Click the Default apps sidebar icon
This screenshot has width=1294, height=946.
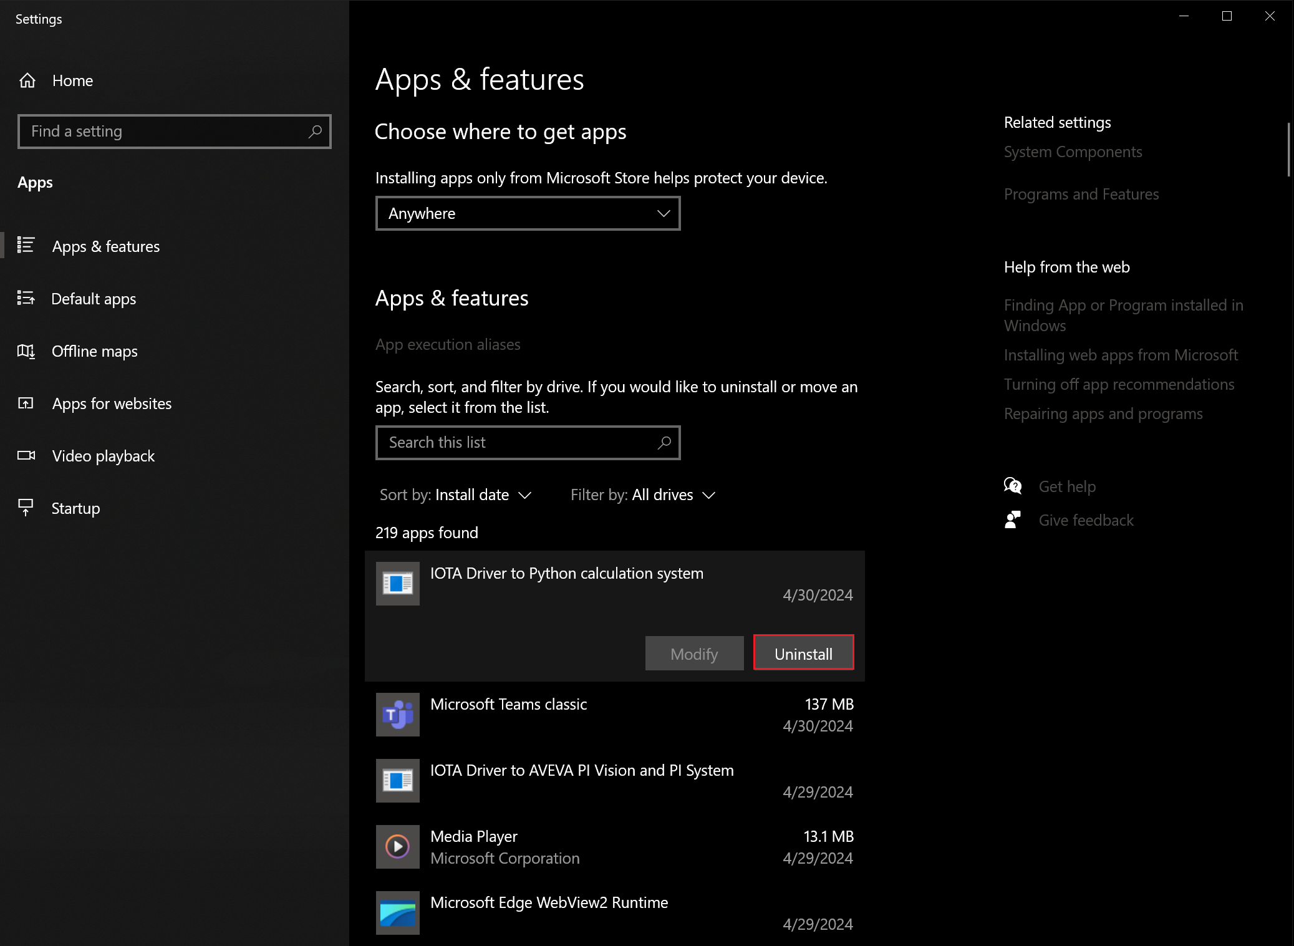tap(26, 298)
